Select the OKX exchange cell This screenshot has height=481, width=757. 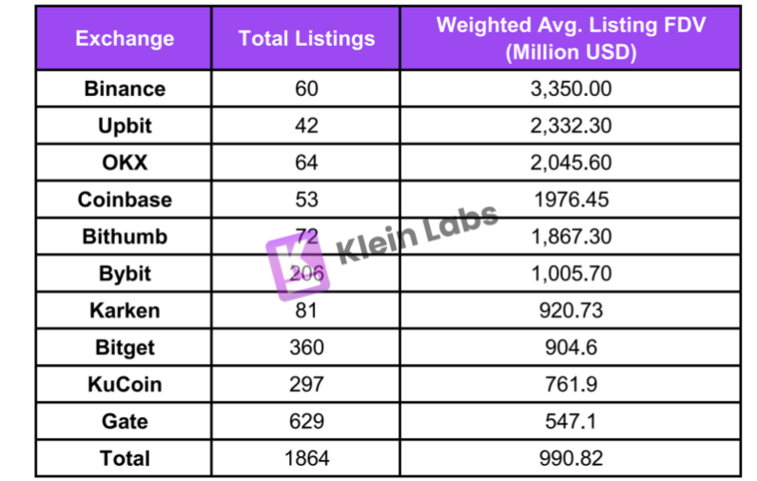(125, 163)
